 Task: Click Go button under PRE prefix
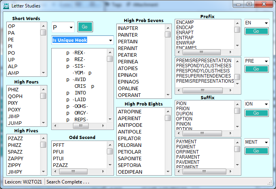[x=256, y=69]
